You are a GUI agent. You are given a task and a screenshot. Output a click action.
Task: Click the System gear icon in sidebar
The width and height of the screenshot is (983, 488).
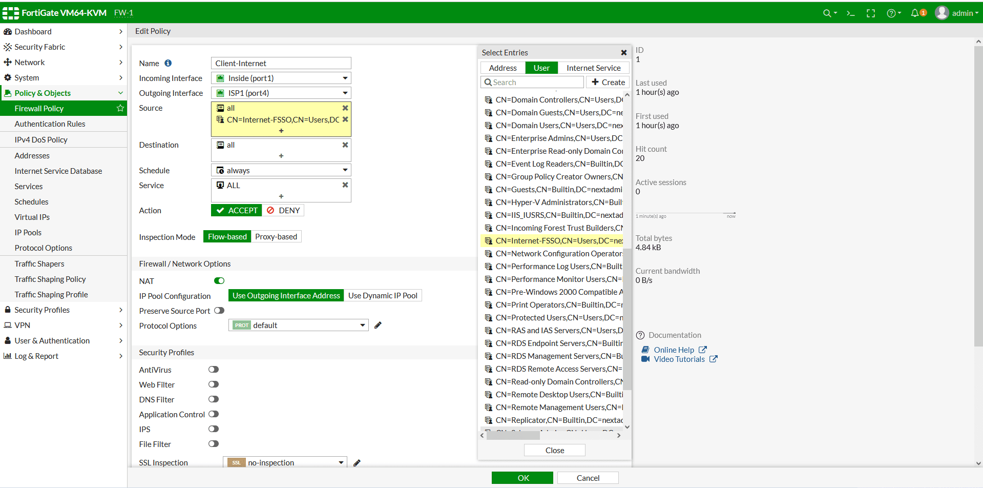8,77
